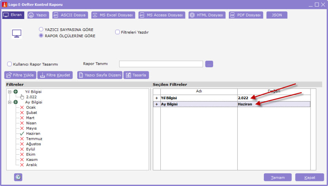
Task: Click the red X icon beside Aralık
Action: point(22,165)
